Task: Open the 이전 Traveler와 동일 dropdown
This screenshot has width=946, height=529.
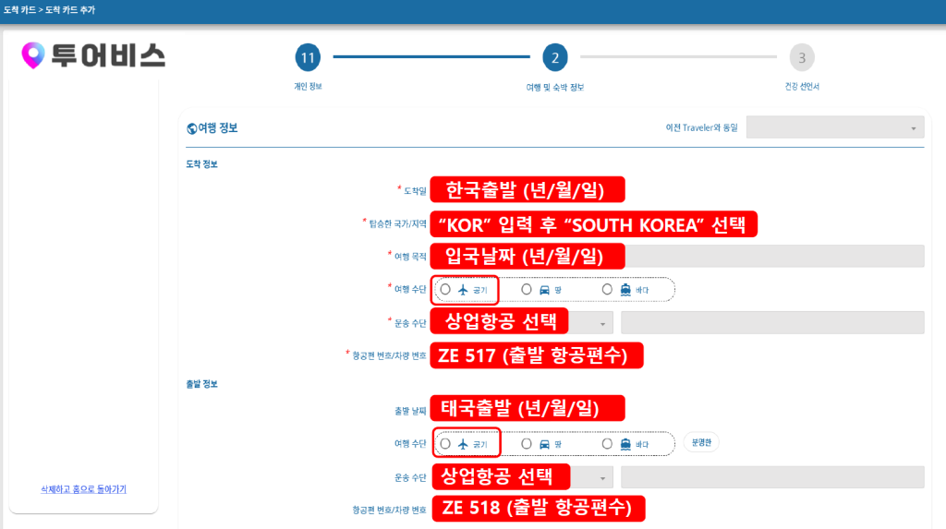Action: 834,127
